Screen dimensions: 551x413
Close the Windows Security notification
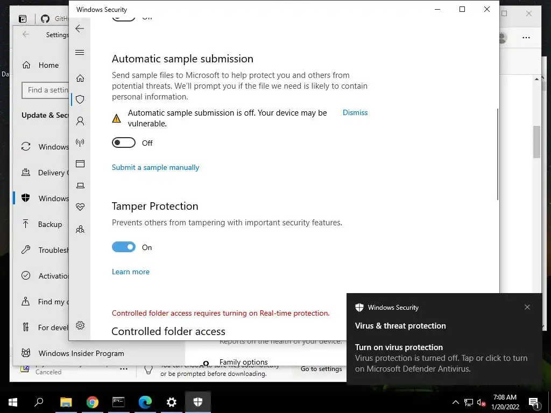click(527, 307)
